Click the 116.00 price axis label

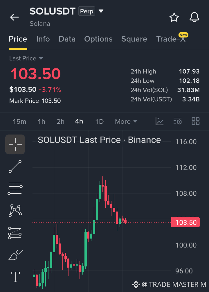pos(186,142)
